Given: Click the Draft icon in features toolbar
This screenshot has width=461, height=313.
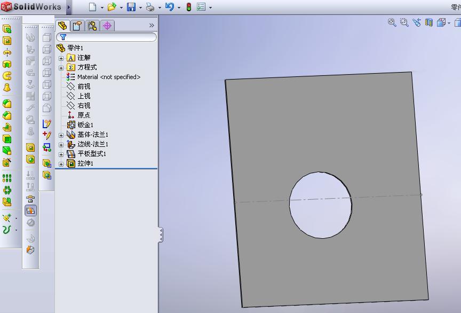Looking at the screenshot, I should 7,151.
